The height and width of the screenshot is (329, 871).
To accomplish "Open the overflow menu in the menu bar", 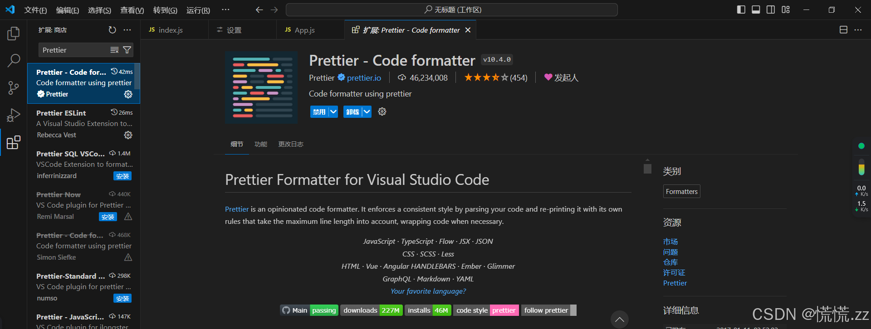I will click(x=225, y=10).
